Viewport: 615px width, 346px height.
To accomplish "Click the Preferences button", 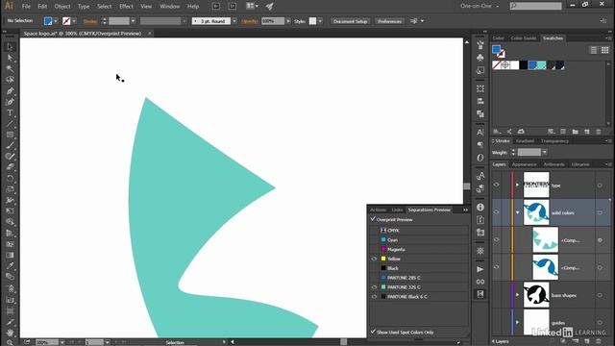I will (389, 21).
